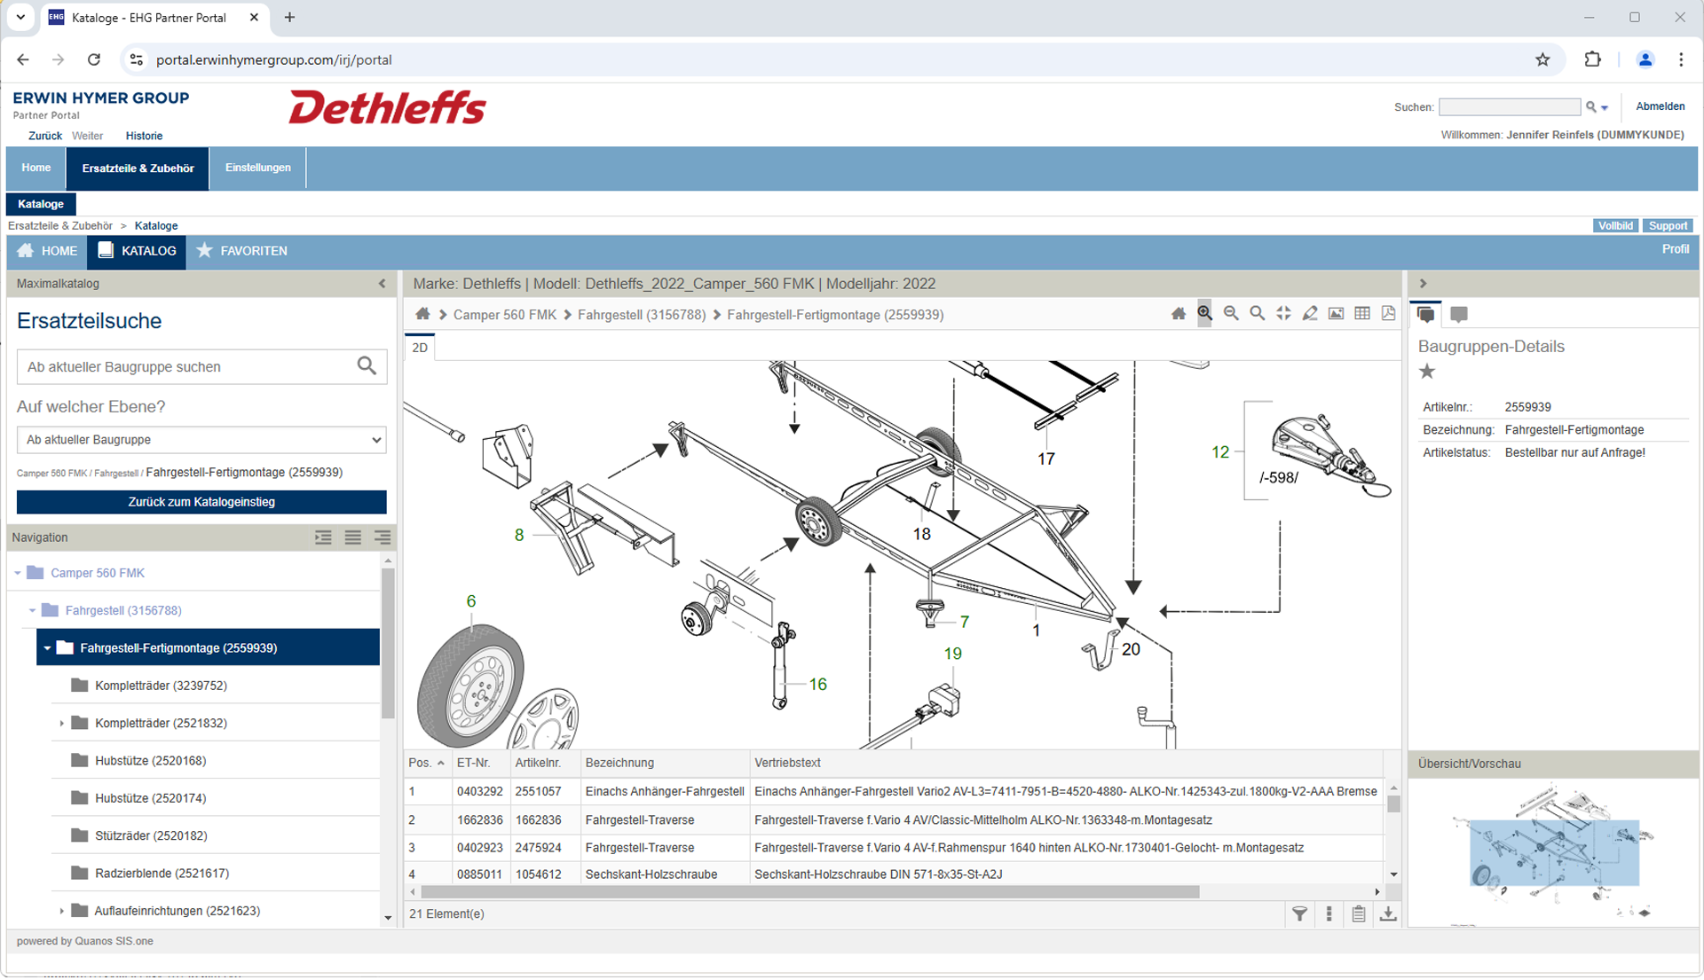1704x980 pixels.
Task: Click the search magnifier in Ersatzteilsuche field
Action: point(367,366)
